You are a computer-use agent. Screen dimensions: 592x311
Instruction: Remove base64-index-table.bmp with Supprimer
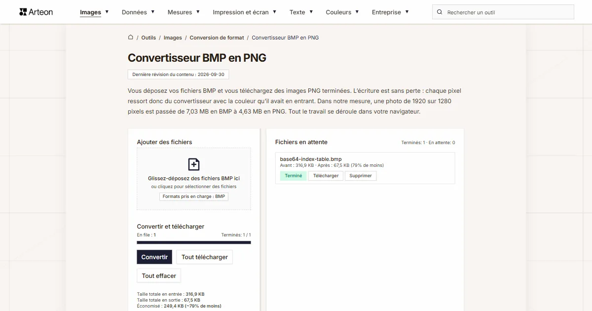pyautogui.click(x=361, y=176)
